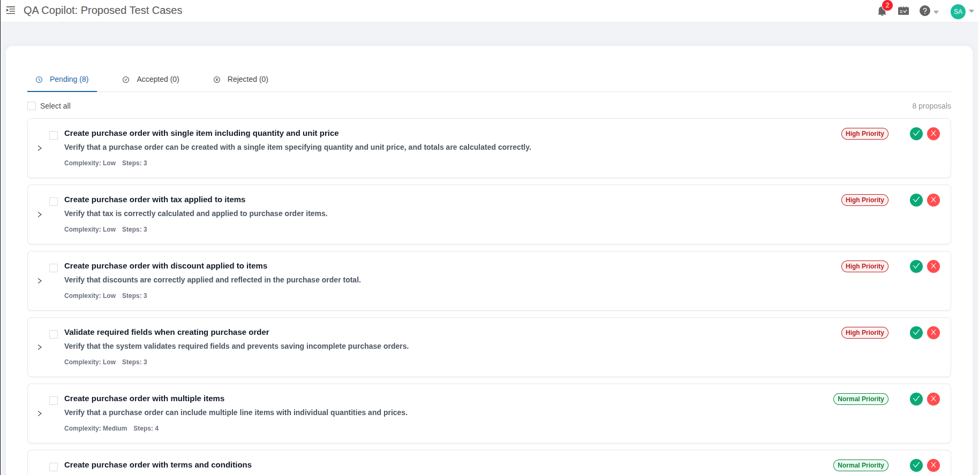The height and width of the screenshot is (475, 979).
Task: Switch to the Rejected (0) tab
Action: 241,79
